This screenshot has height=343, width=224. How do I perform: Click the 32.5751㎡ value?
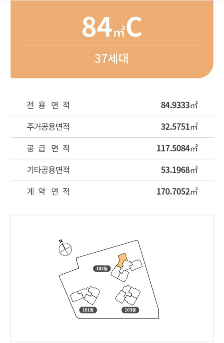[x=179, y=127]
